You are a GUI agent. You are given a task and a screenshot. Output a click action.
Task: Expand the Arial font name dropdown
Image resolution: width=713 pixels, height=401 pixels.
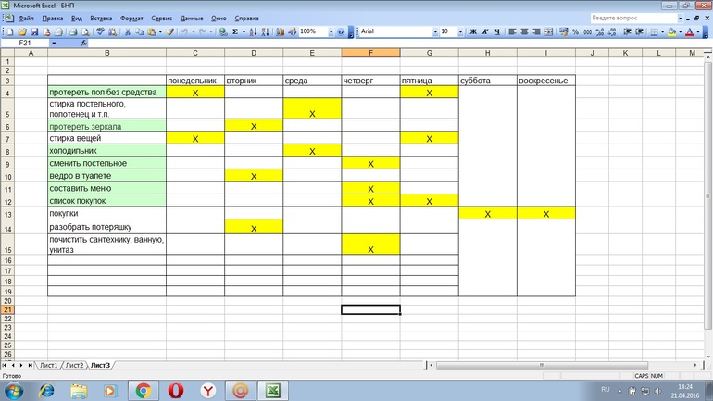click(x=433, y=31)
